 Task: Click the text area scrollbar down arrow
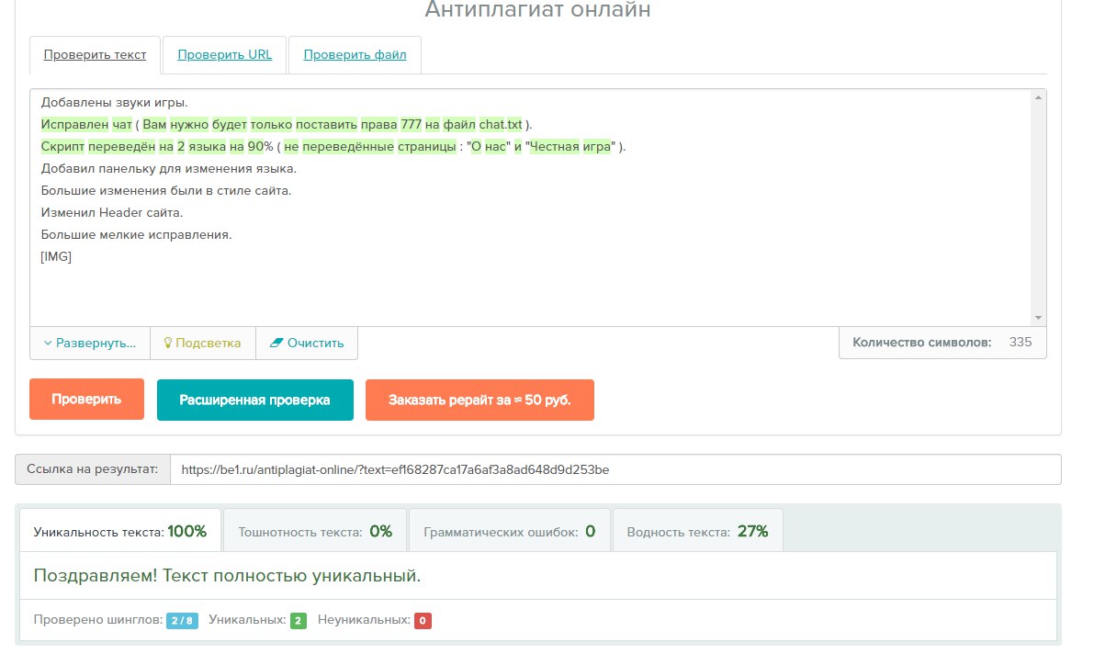[1038, 318]
